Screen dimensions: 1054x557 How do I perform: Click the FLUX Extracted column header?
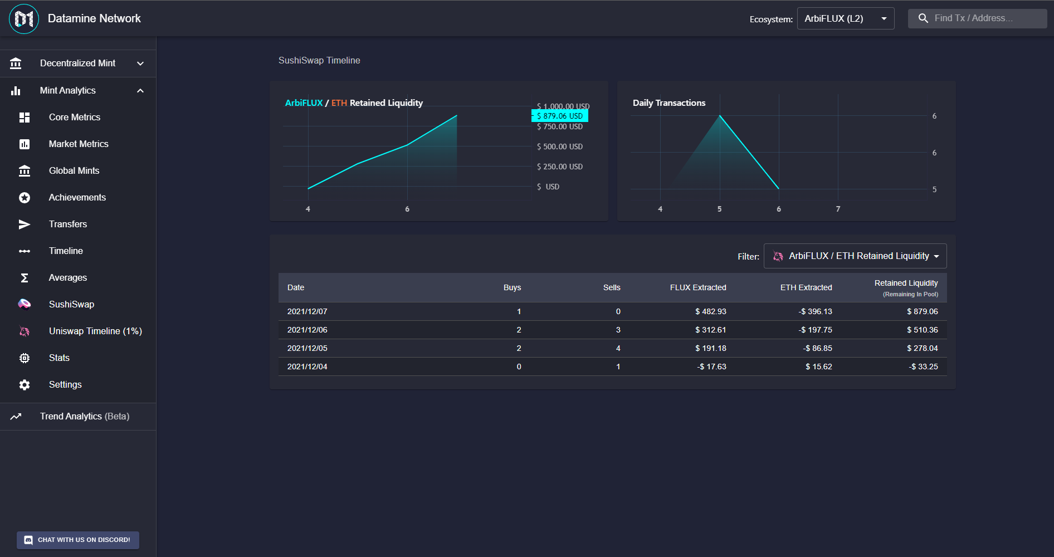(x=698, y=288)
